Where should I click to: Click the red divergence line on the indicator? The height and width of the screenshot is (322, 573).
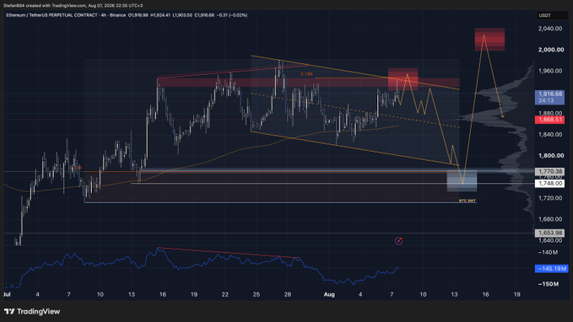pyautogui.click(x=229, y=253)
